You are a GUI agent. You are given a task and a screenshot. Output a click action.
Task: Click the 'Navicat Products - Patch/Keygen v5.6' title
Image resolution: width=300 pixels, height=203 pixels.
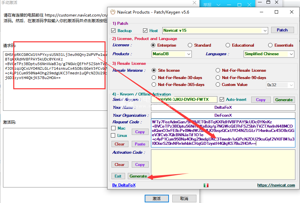[153, 12]
